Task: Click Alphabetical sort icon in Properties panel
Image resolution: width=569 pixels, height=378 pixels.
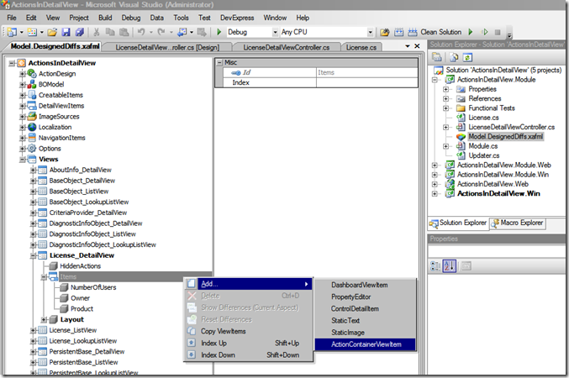Action: [450, 266]
